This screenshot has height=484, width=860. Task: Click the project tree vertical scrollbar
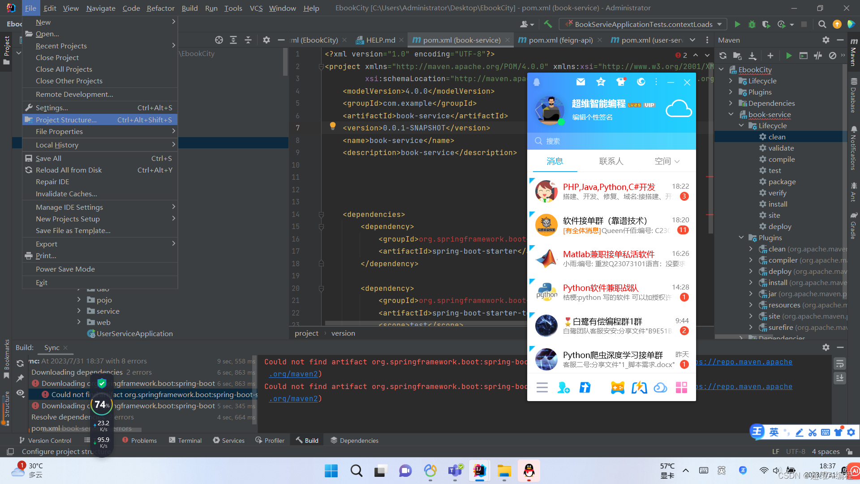point(285,62)
